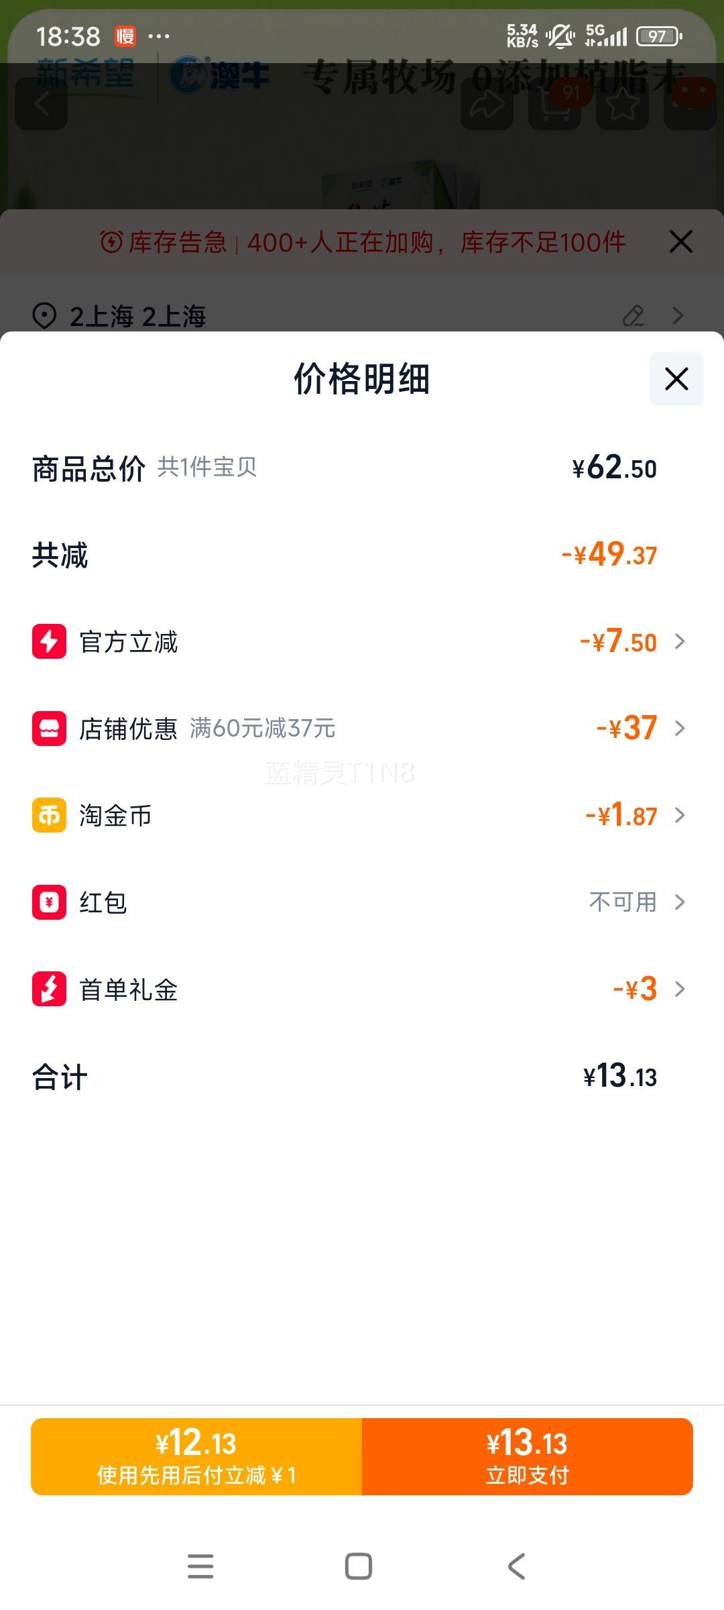Open the address selection arrow
Screen dimensions: 724x1610
[x=678, y=316]
